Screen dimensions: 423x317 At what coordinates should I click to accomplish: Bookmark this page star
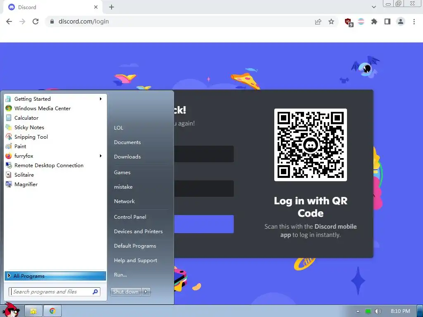(331, 21)
